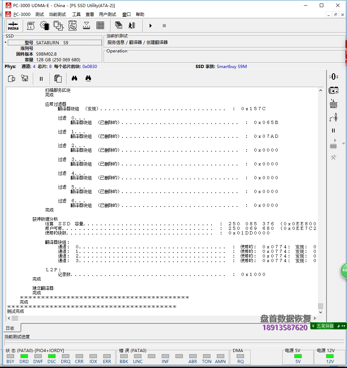Click the gear with chip settings icon
The image size is (347, 368).
tap(45, 26)
